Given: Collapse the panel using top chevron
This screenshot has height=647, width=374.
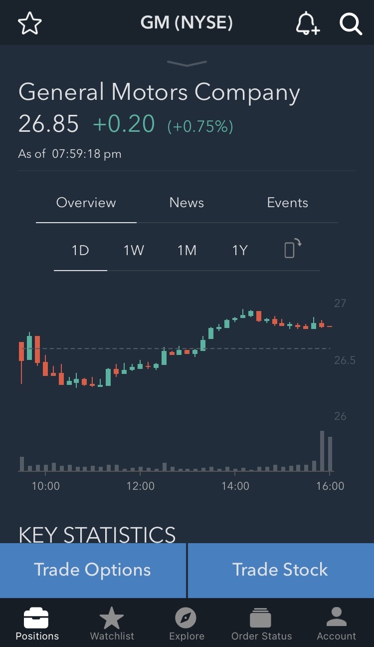Looking at the screenshot, I should point(187,63).
